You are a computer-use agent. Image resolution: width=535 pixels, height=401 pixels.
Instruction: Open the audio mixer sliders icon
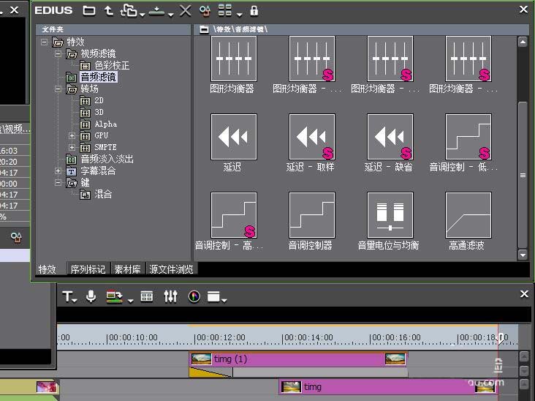(x=170, y=296)
